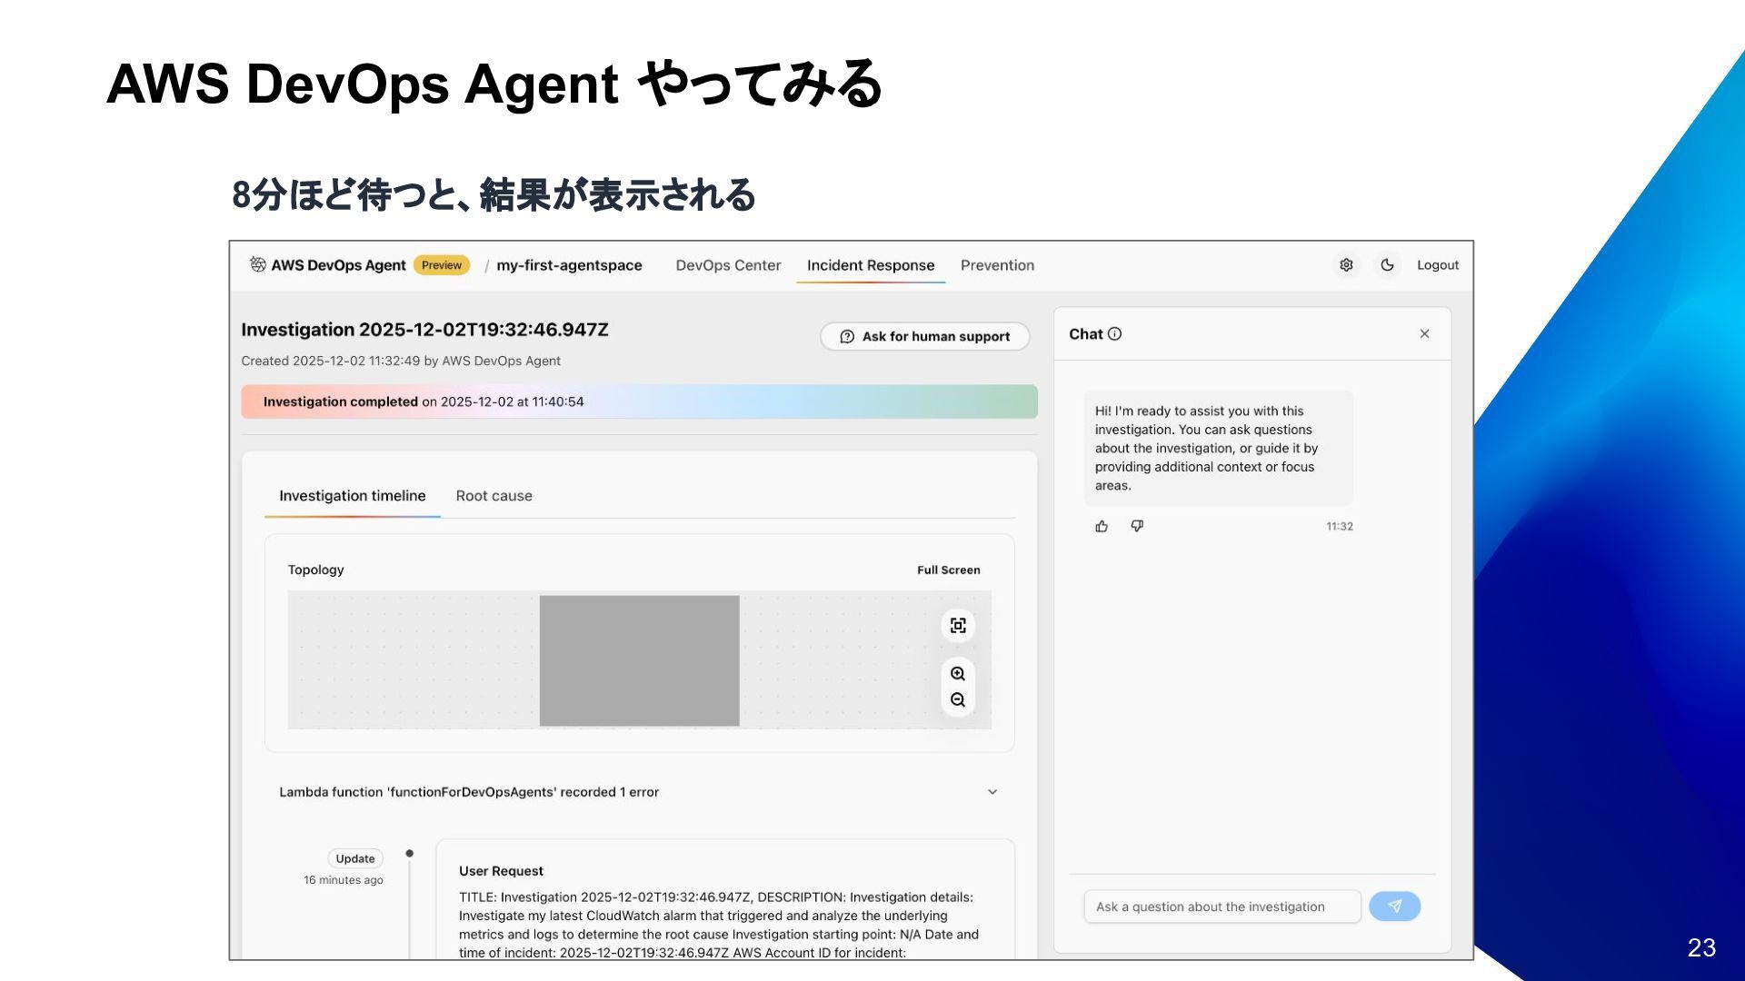
Task: Close the Chat panel
Action: pos(1424,334)
